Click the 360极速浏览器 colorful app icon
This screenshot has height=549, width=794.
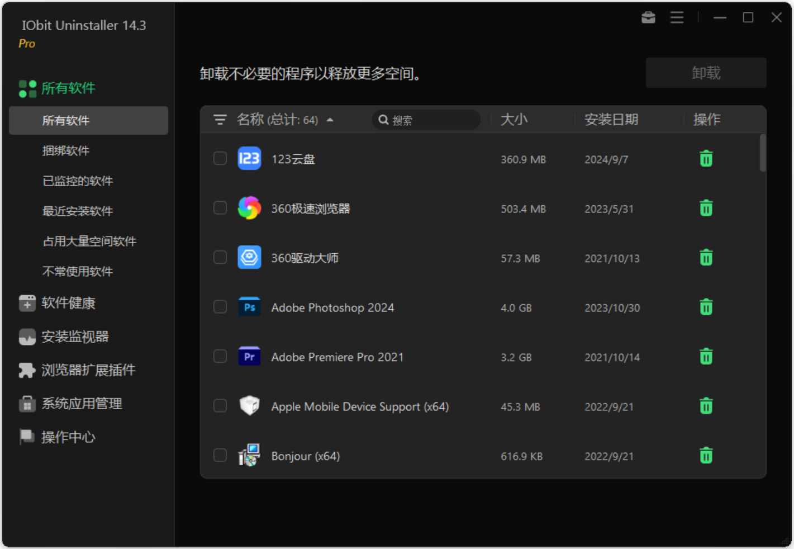pos(249,208)
